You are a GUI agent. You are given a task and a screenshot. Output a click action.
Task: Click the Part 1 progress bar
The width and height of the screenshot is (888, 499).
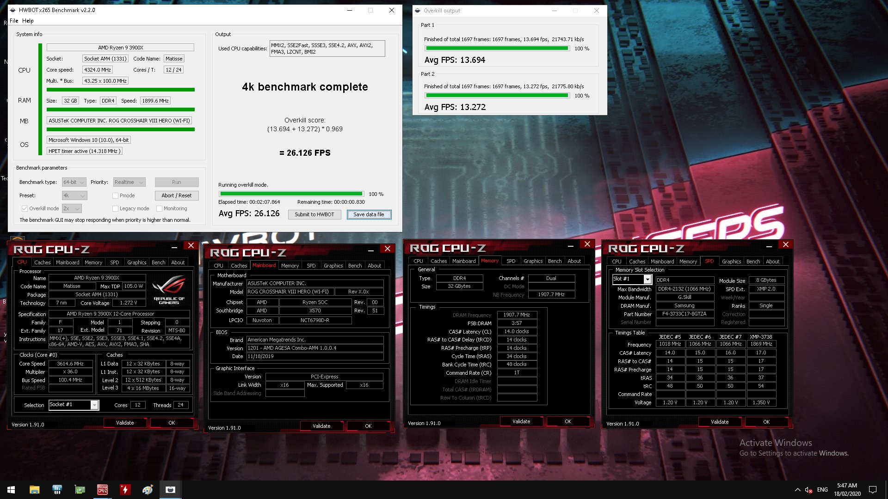click(497, 49)
